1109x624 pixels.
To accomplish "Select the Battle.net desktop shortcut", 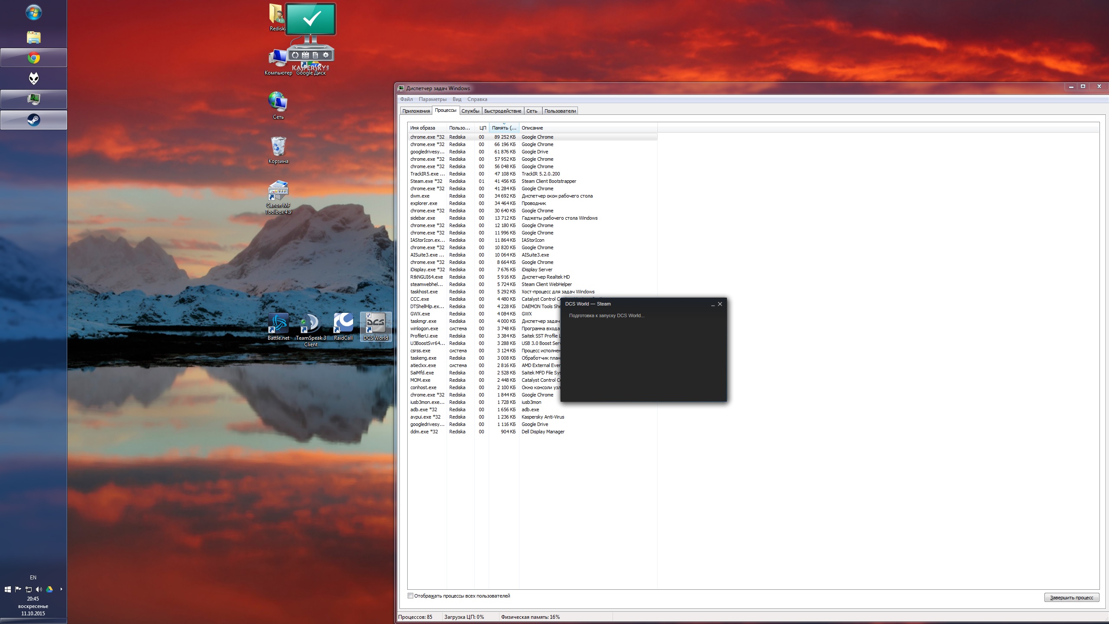I will tap(278, 327).
